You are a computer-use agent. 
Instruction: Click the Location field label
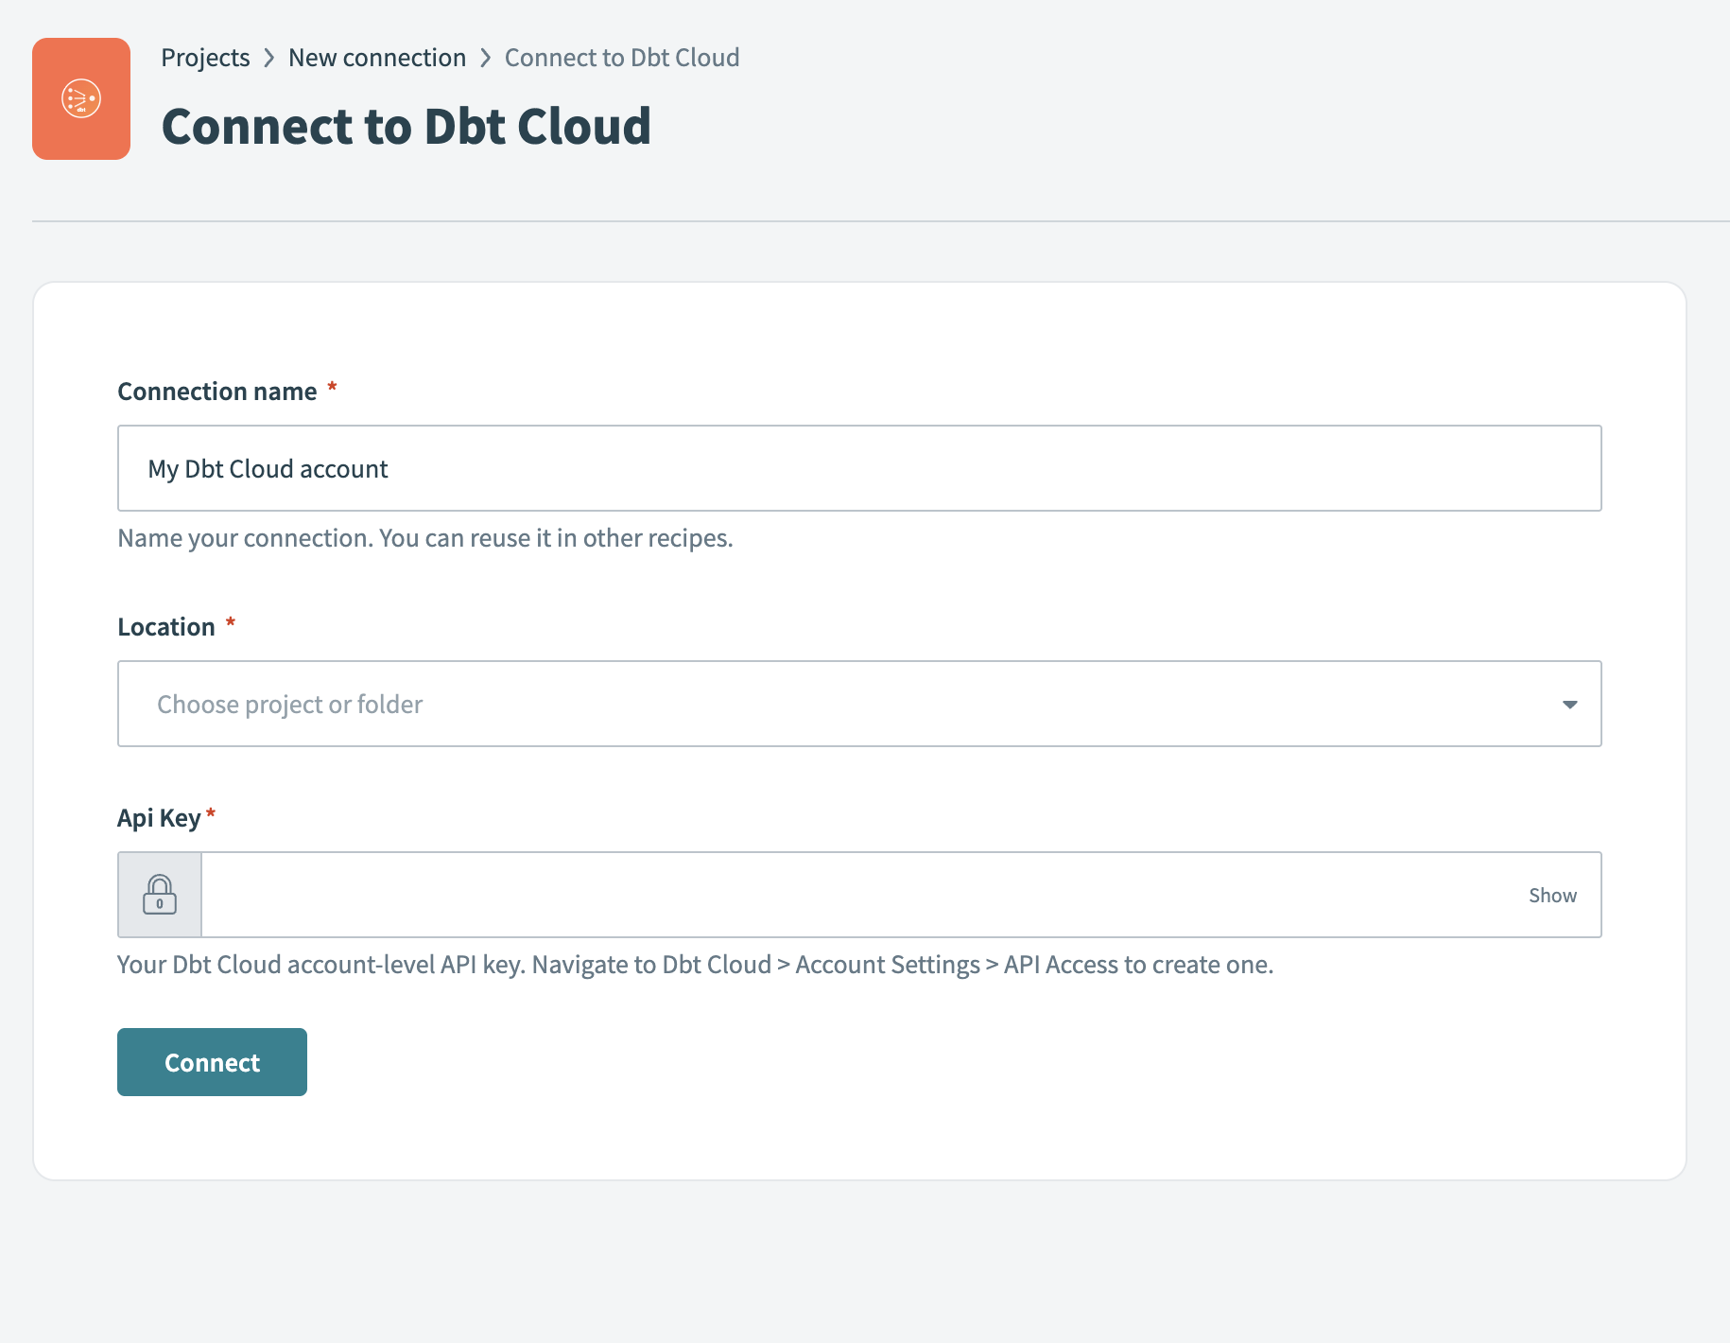click(x=167, y=625)
